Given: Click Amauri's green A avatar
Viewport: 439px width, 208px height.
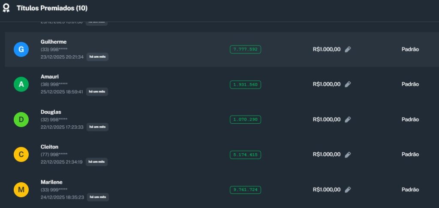Looking at the screenshot, I should pyautogui.click(x=21, y=85).
